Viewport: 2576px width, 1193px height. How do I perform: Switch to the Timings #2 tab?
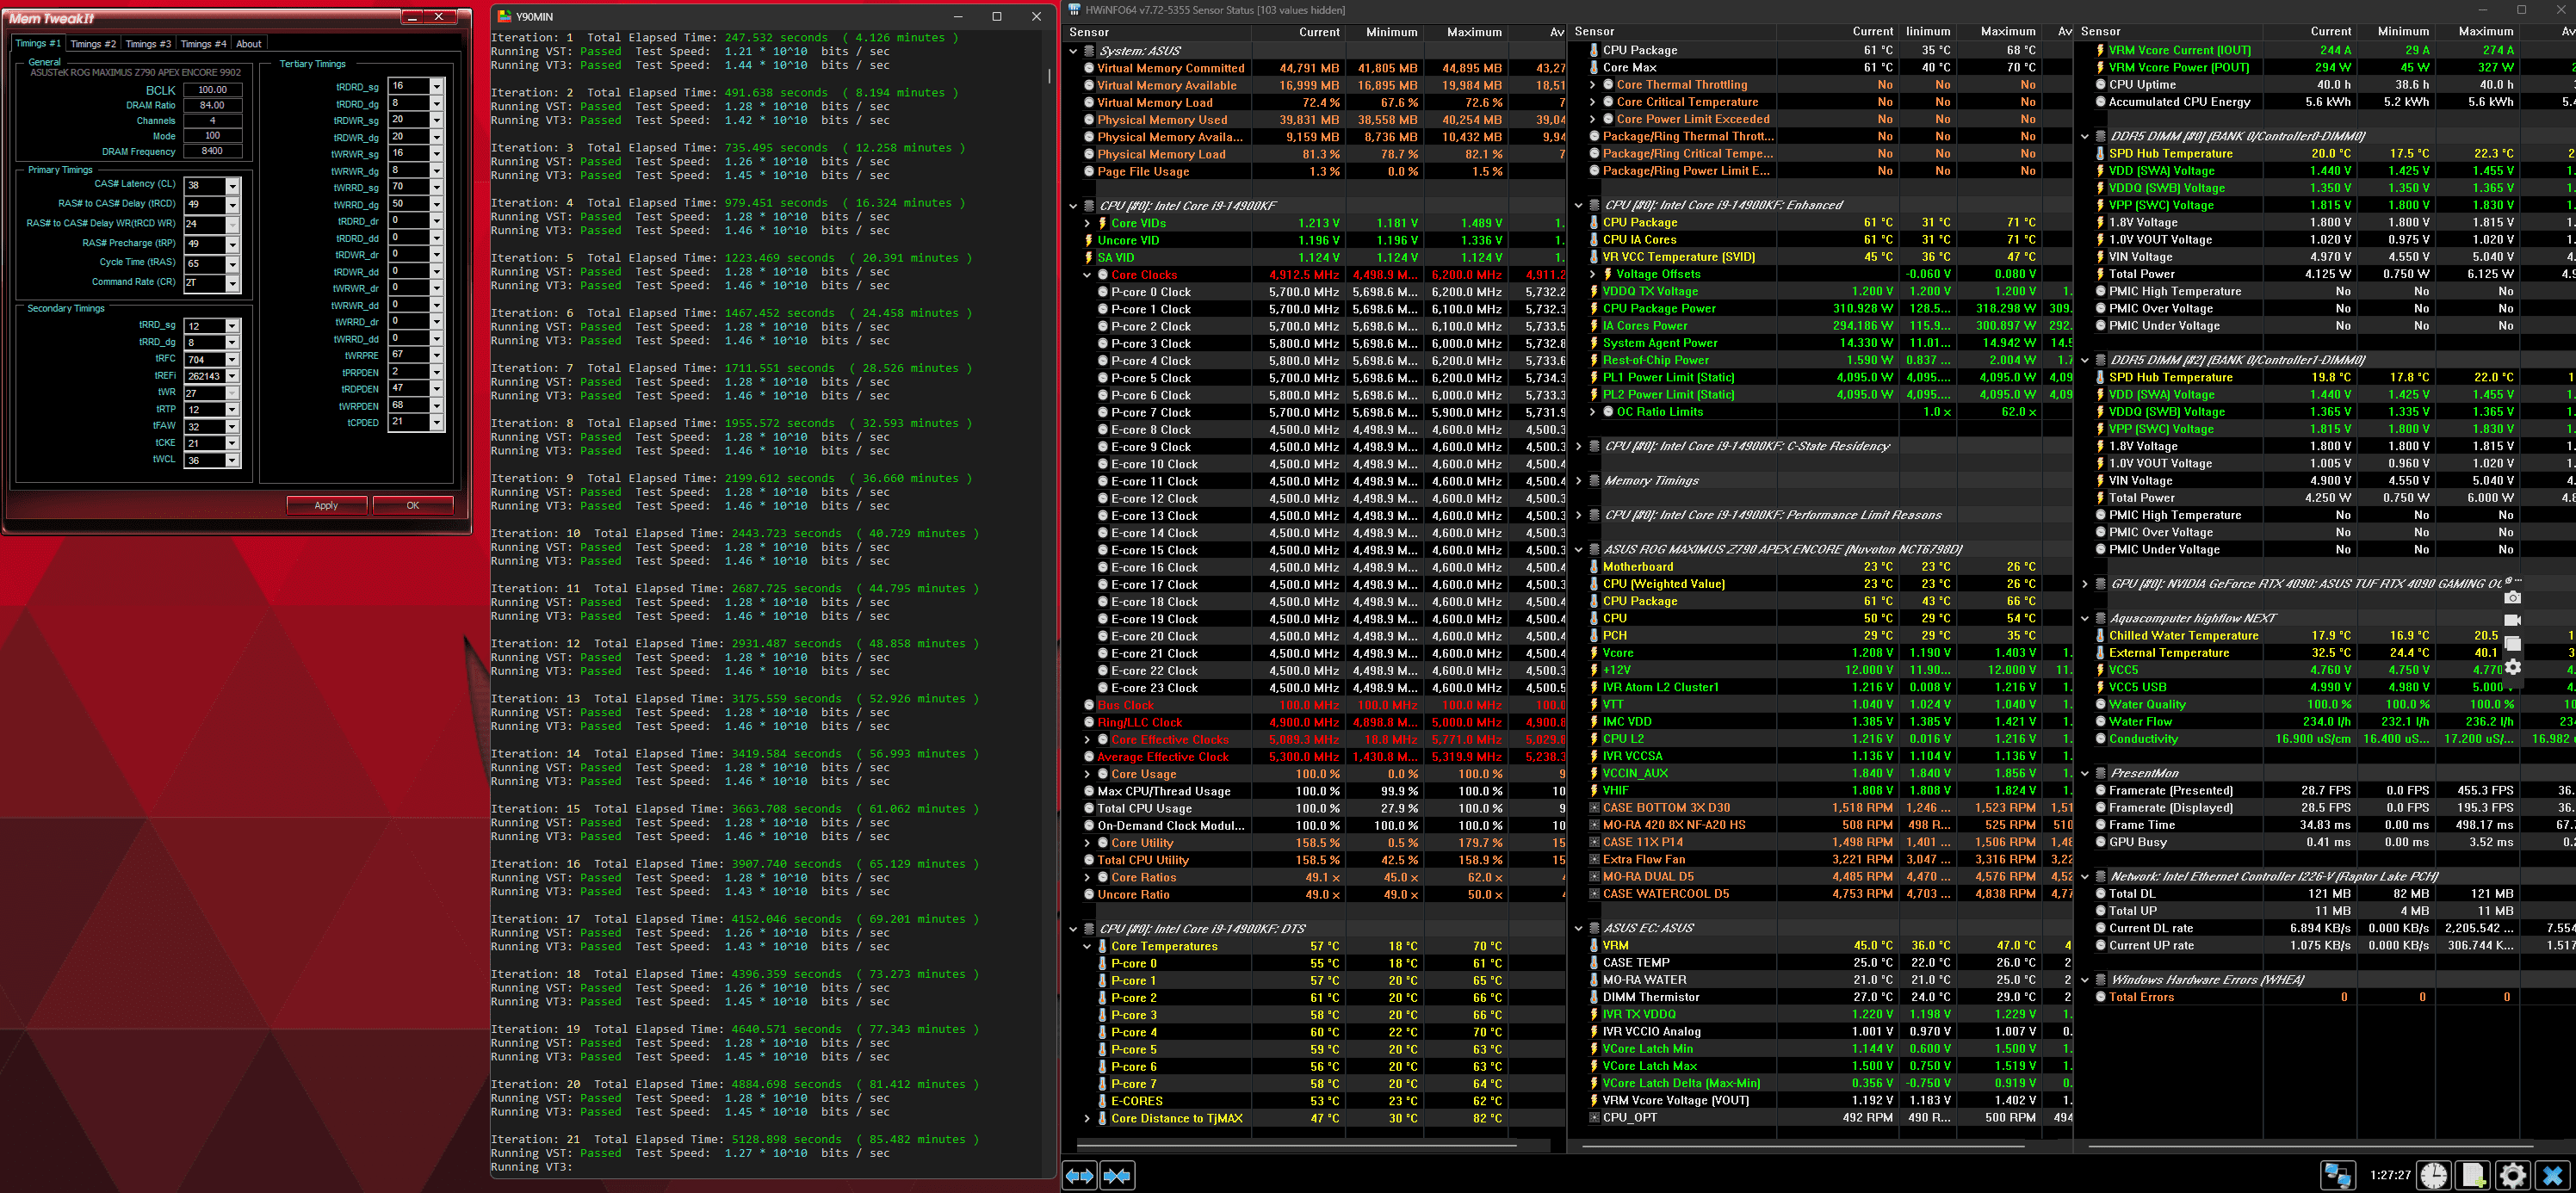(93, 44)
